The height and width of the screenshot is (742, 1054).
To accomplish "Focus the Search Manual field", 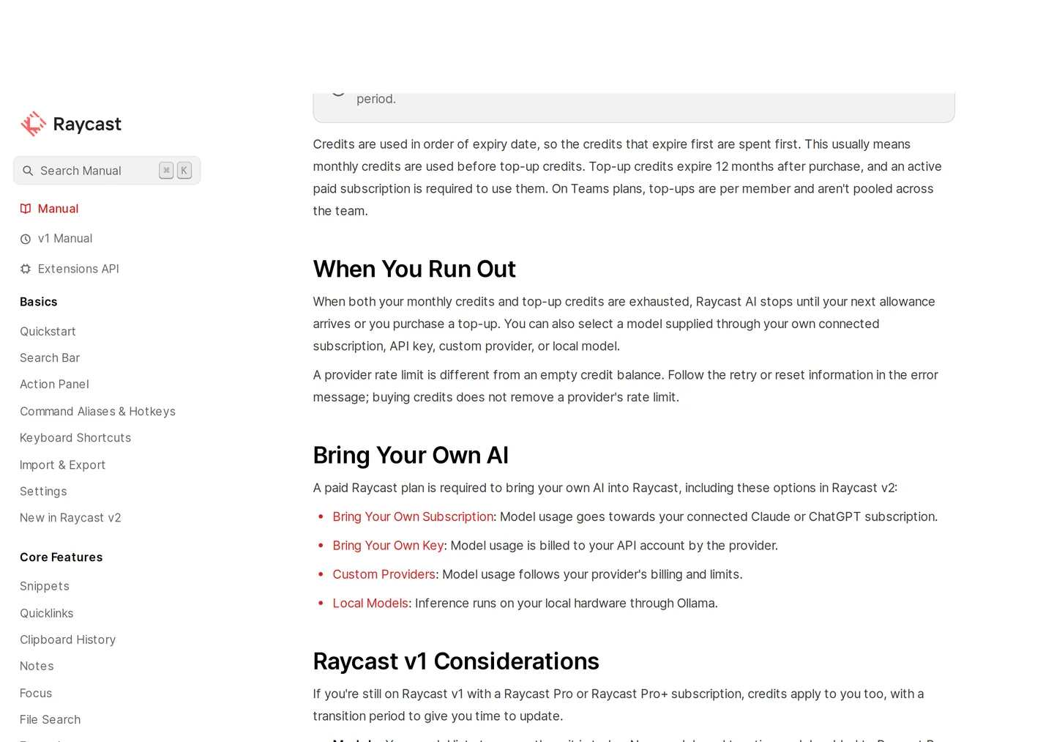I will pyautogui.click(x=107, y=171).
